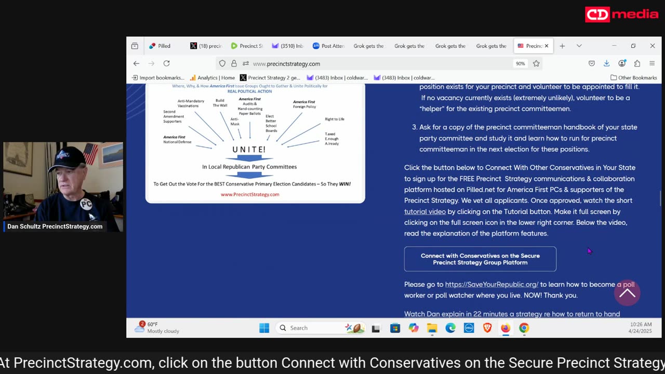Open Copilot from the taskbar
This screenshot has width=665, height=374.
pos(414,328)
